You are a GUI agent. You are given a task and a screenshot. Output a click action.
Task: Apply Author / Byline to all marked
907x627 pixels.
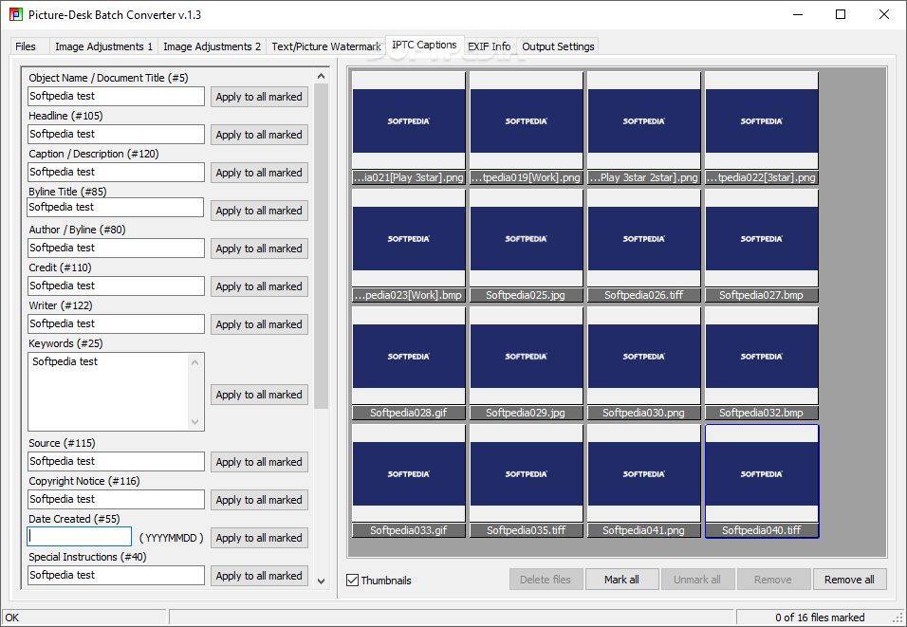(x=259, y=249)
